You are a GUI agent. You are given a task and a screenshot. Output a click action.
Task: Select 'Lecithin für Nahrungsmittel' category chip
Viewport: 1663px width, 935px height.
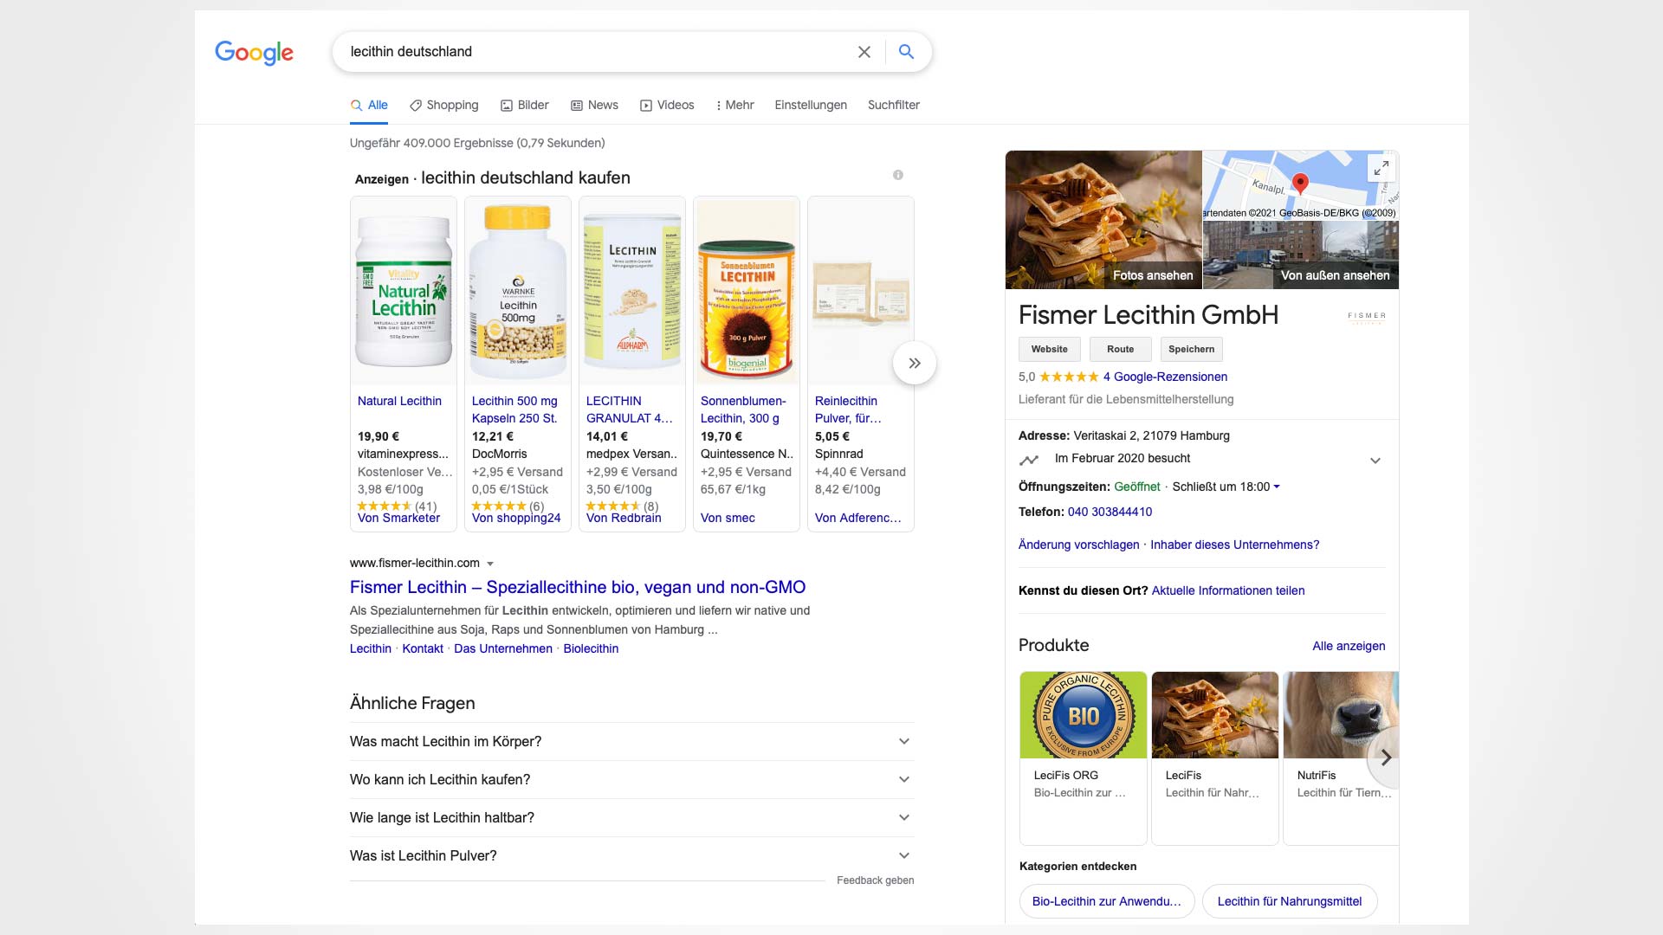(1290, 901)
